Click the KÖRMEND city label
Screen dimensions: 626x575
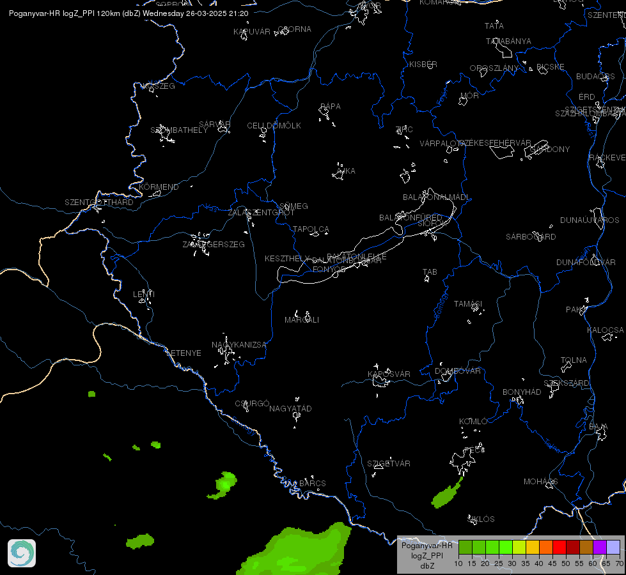point(159,187)
